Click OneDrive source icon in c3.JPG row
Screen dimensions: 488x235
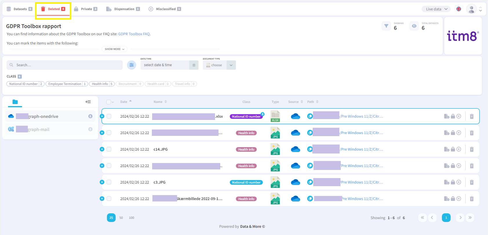coord(295,182)
